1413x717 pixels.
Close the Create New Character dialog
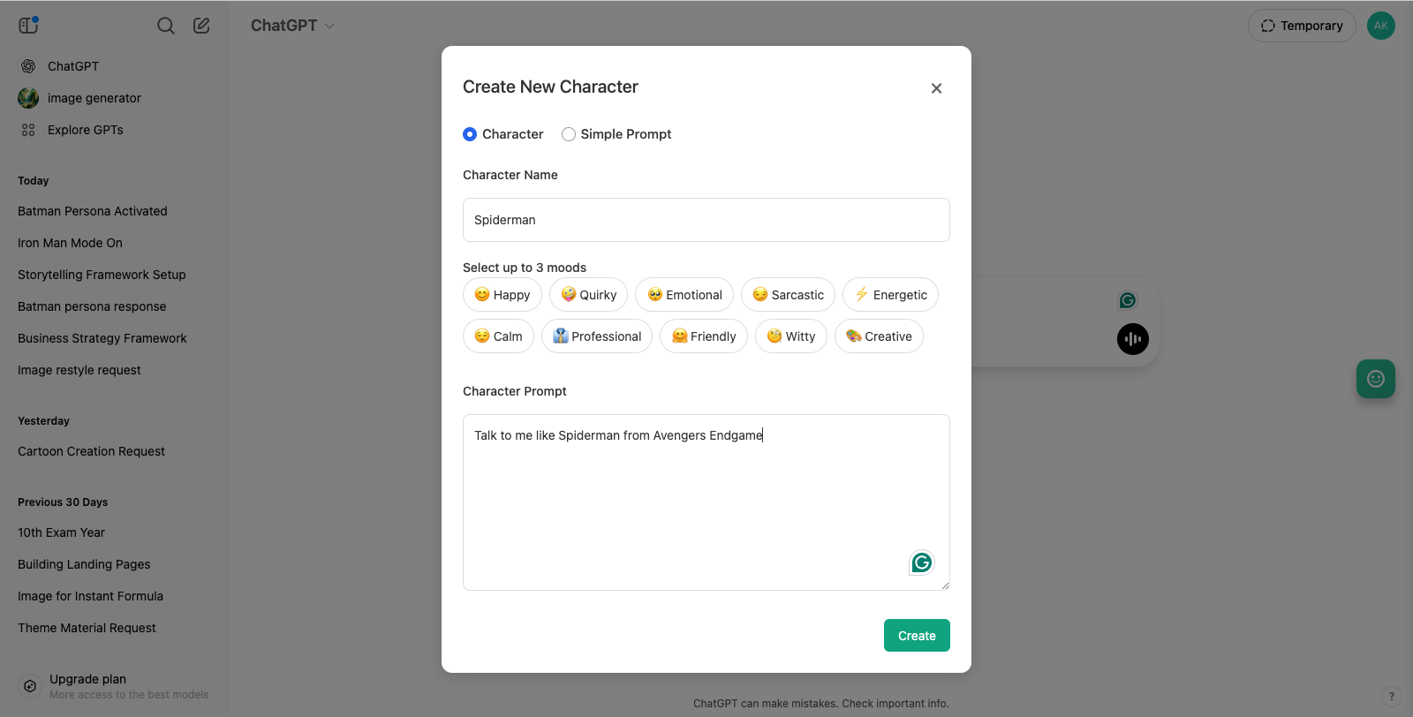tap(936, 88)
